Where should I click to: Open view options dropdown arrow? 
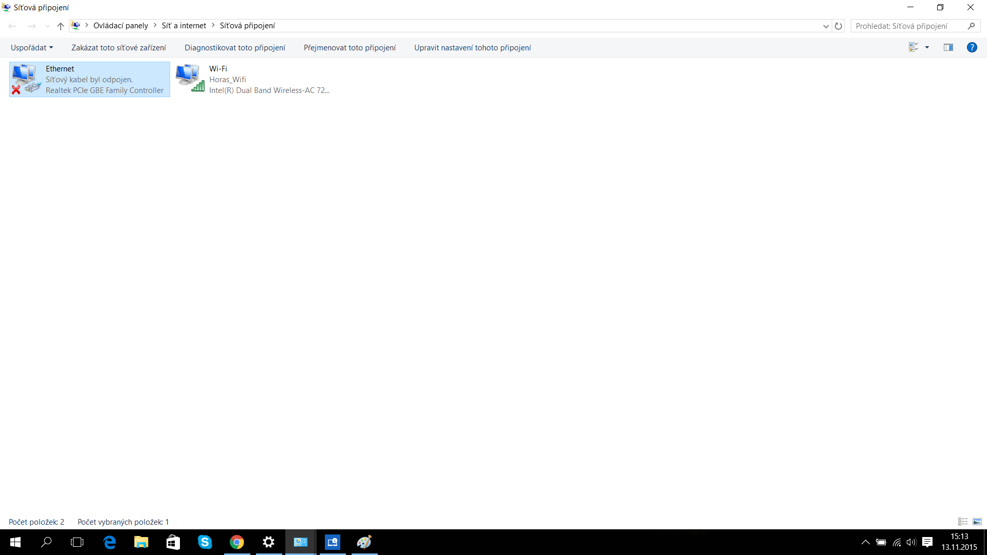(927, 47)
